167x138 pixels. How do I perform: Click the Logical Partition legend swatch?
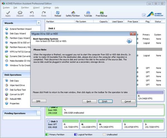pos(76,134)
